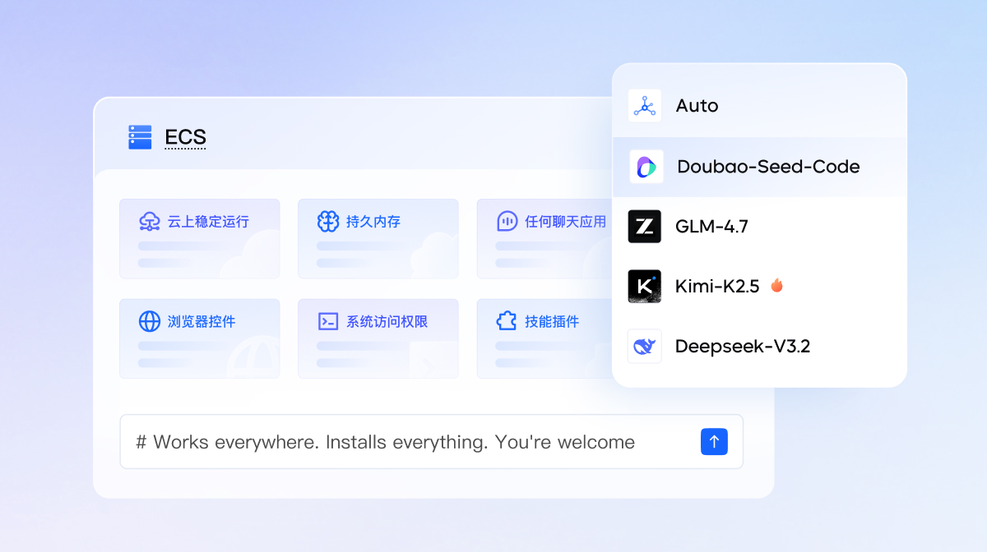Screen dimensions: 987x552
Task: Click the cloud icon beside 云上稳定运行
Action: (x=150, y=222)
